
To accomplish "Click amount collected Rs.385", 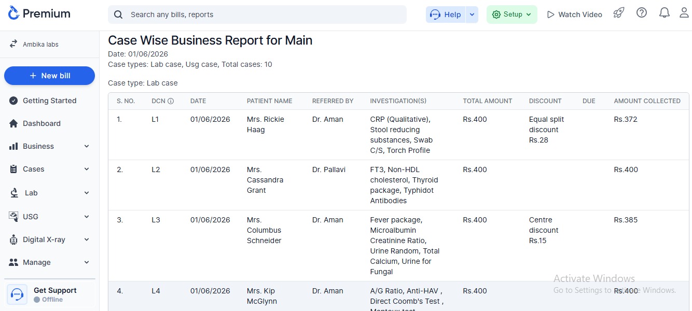I will click(x=626, y=220).
